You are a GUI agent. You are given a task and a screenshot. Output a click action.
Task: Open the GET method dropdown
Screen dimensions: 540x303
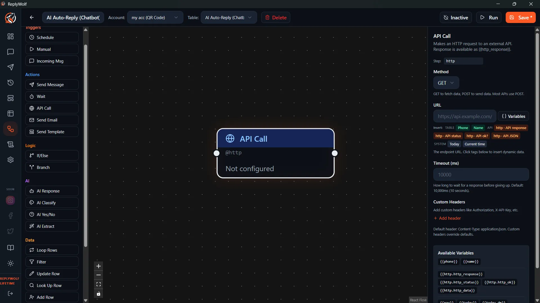pos(446,83)
